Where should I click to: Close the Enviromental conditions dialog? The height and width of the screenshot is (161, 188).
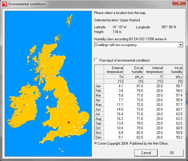(179, 3)
